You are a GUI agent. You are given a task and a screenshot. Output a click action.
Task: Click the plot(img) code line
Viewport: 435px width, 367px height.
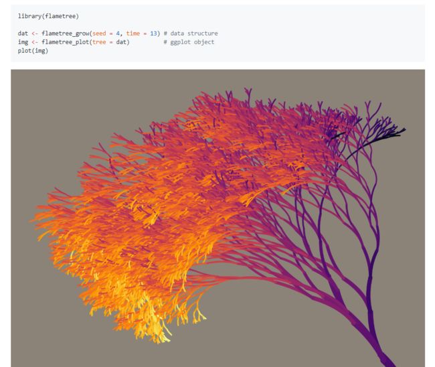33,51
